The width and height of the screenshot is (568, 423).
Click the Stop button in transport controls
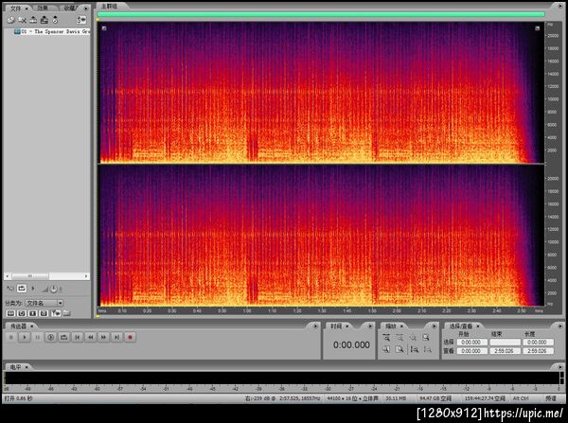click(x=10, y=337)
